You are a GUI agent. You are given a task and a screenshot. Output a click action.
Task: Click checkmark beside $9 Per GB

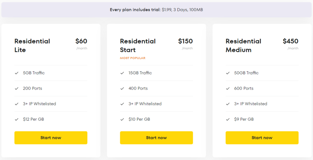[x=228, y=119]
